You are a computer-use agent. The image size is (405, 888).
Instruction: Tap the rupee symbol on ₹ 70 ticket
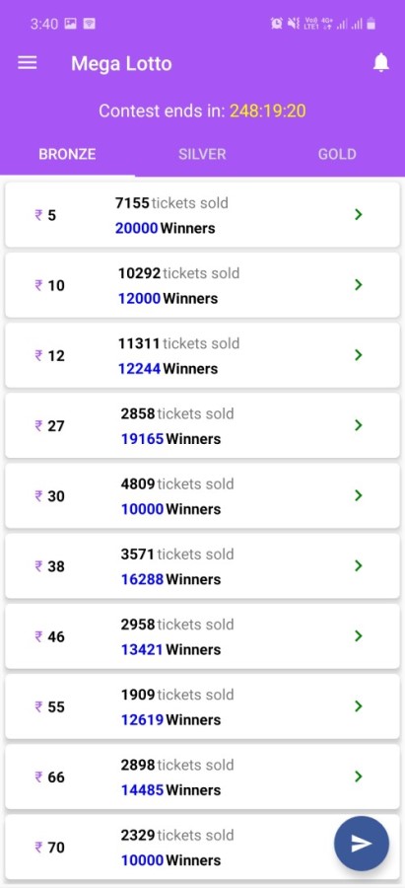tap(38, 848)
